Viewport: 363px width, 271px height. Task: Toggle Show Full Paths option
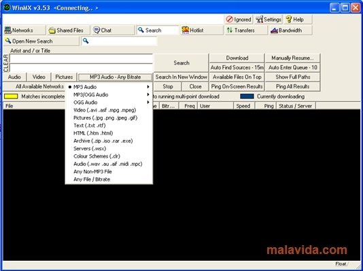pyautogui.click(x=292, y=77)
